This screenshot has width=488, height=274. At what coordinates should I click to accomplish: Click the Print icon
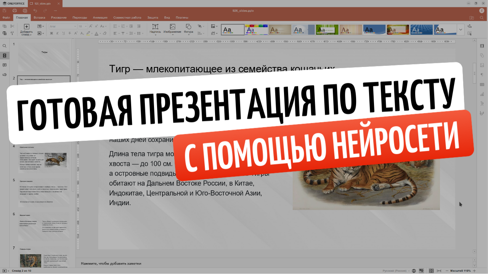(14, 10)
